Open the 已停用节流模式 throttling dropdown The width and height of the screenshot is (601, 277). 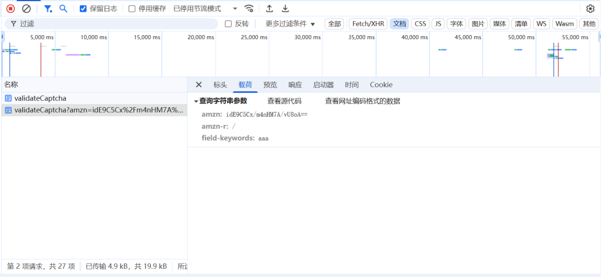[205, 9]
